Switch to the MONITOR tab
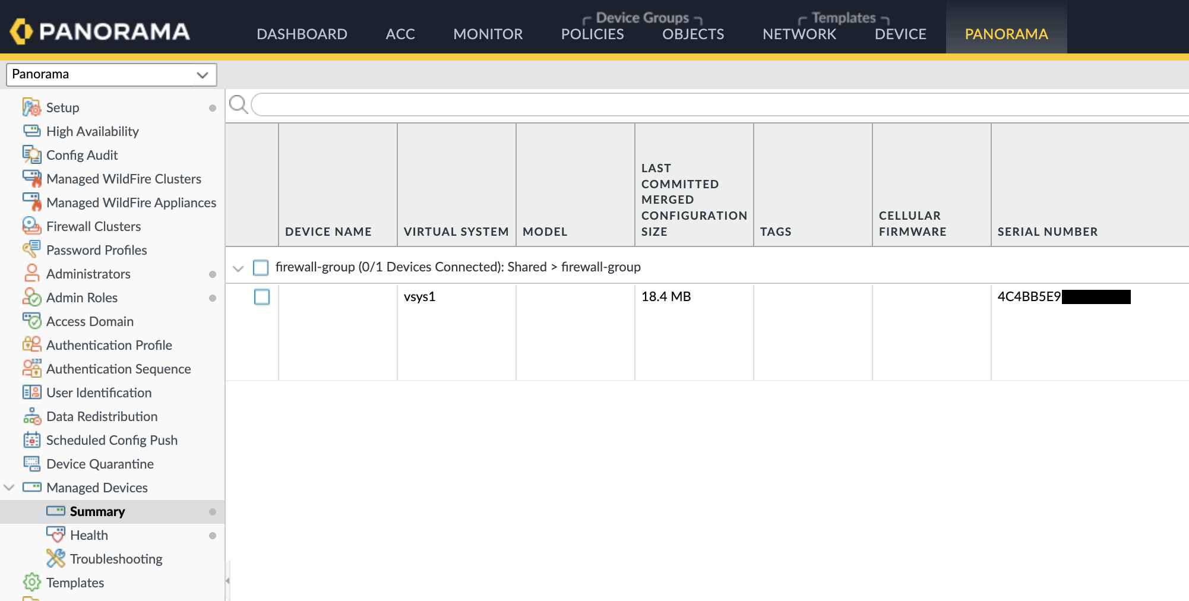The image size is (1189, 601). coord(488,34)
